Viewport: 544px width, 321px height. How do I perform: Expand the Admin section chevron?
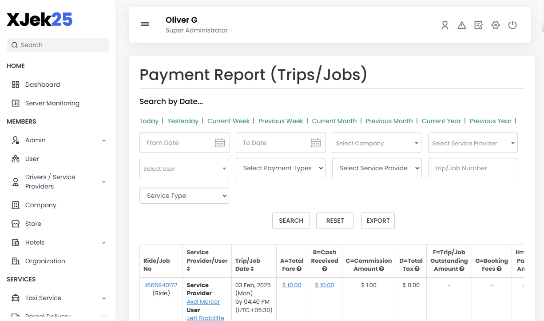pyautogui.click(x=103, y=140)
